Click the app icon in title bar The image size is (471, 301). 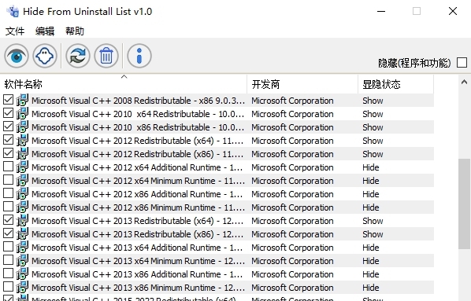[13, 11]
